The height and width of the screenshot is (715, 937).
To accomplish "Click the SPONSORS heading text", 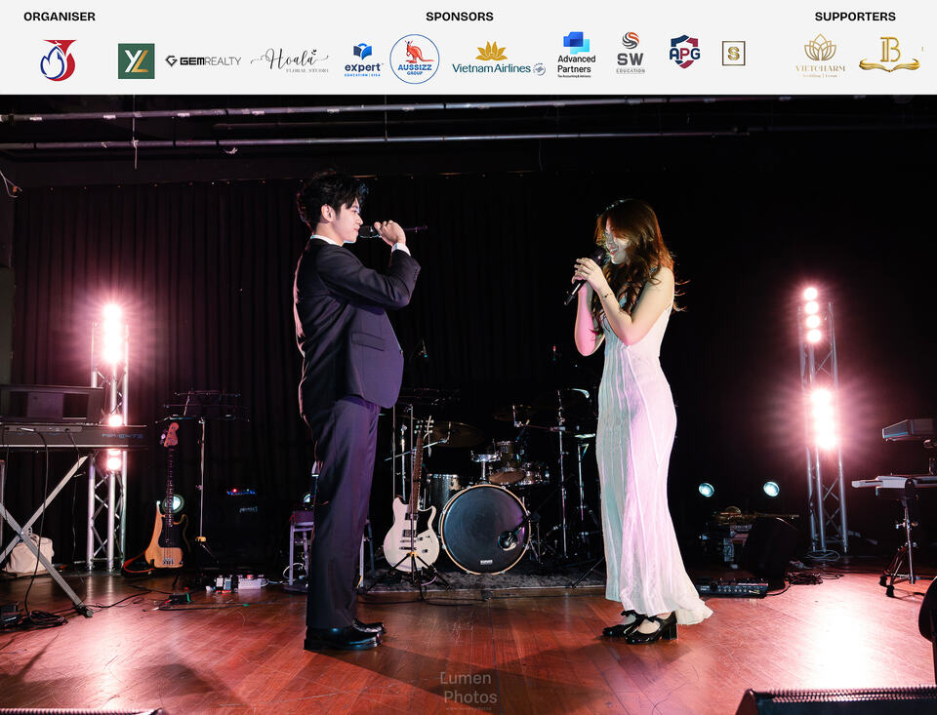I will (460, 17).
